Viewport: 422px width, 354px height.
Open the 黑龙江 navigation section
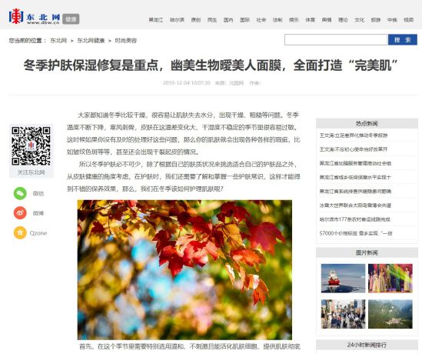[x=156, y=20]
